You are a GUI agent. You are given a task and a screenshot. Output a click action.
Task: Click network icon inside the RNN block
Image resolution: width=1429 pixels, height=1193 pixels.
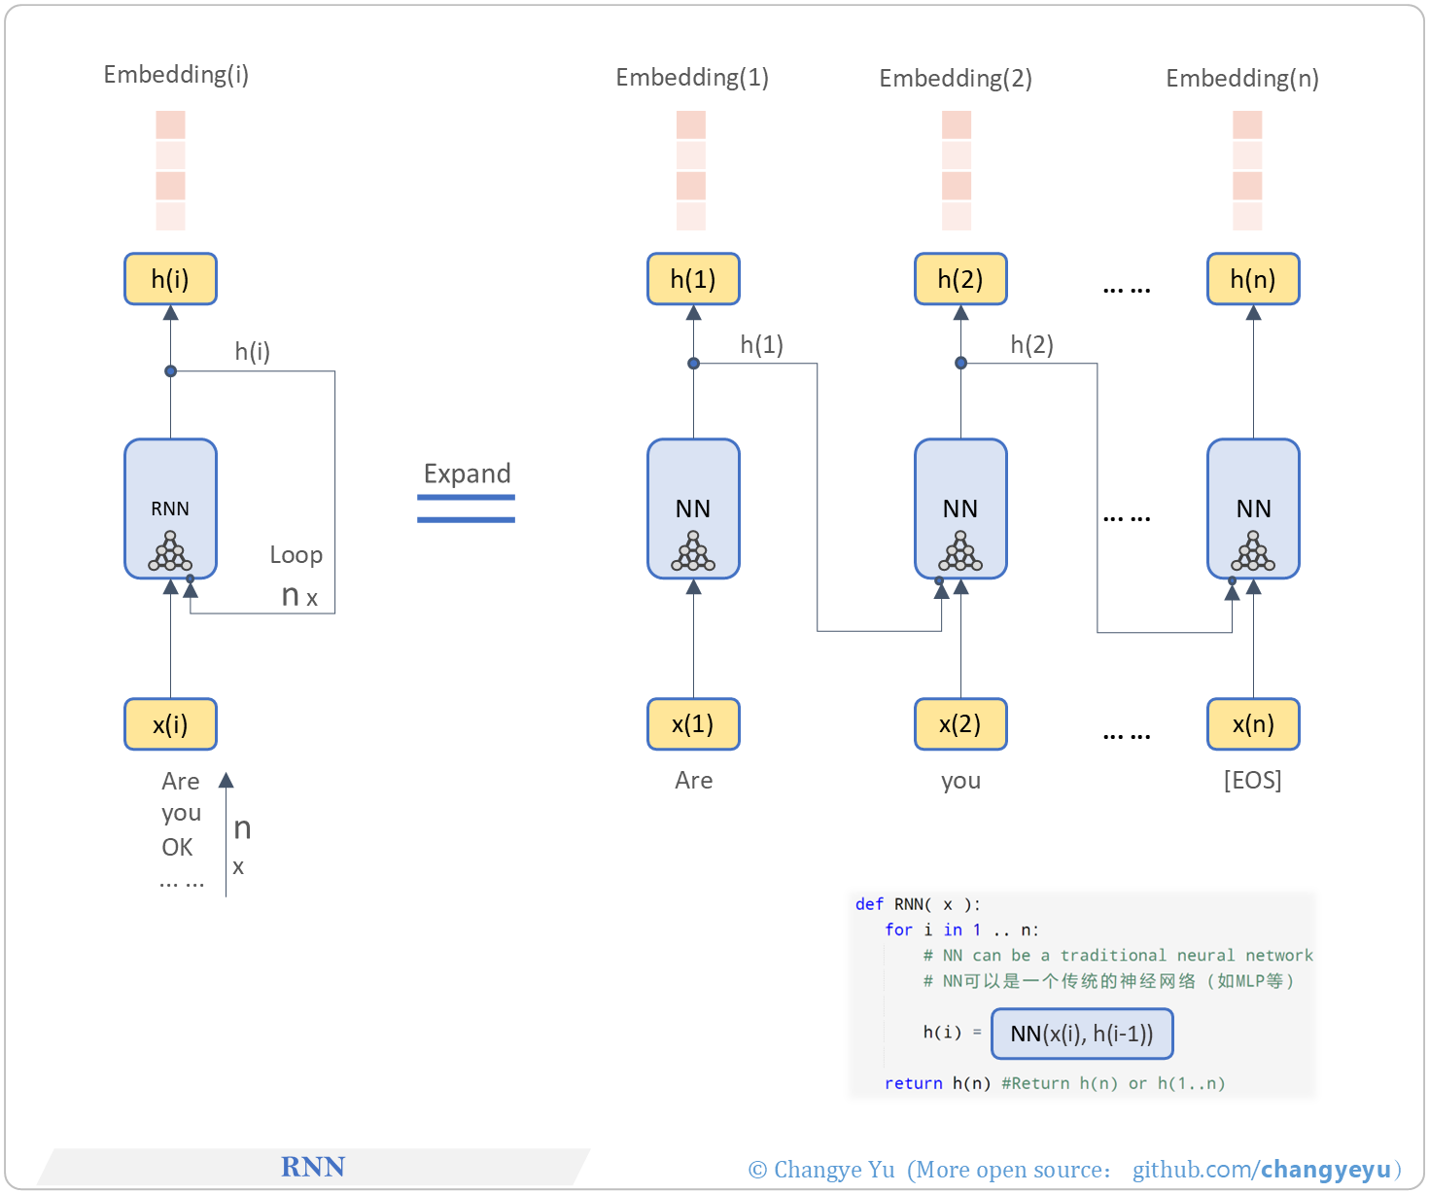click(170, 551)
